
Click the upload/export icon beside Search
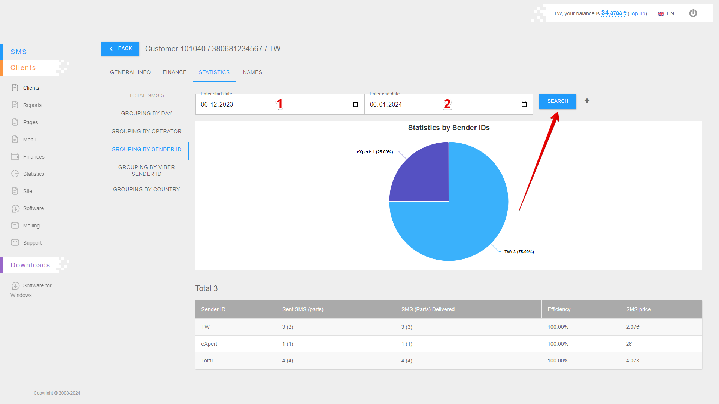click(587, 101)
